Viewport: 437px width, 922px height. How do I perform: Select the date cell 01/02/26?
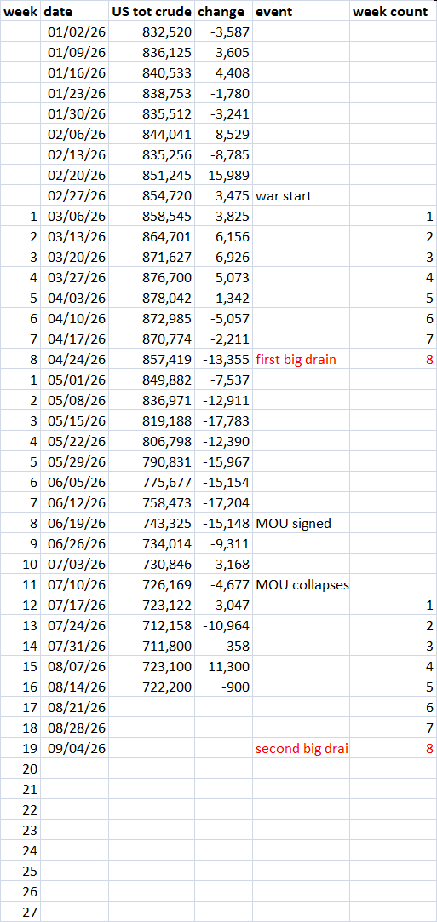[x=75, y=32]
